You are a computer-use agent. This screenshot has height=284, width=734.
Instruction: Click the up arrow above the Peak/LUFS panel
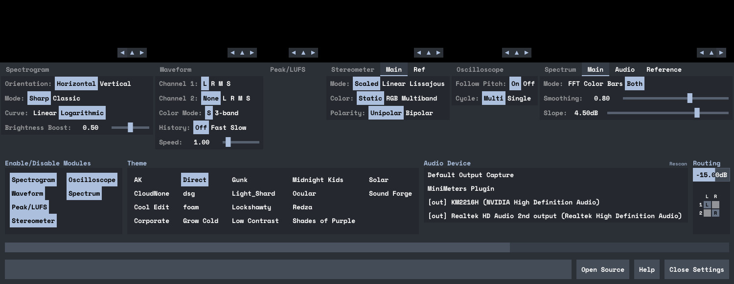303,53
